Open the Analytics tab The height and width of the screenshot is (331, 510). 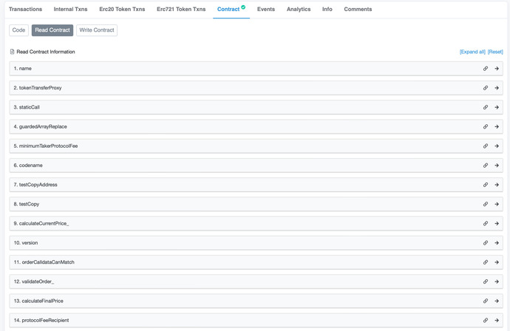point(299,10)
